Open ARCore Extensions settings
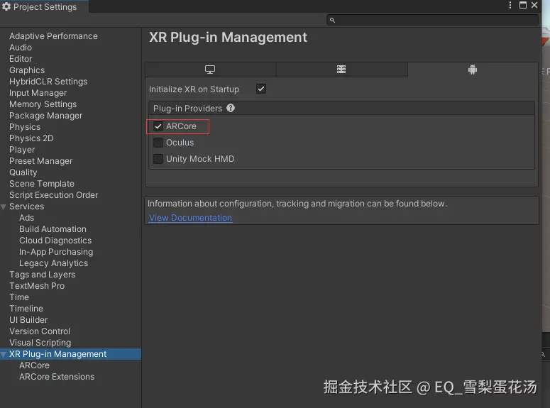This screenshot has width=550, height=408. coord(57,377)
